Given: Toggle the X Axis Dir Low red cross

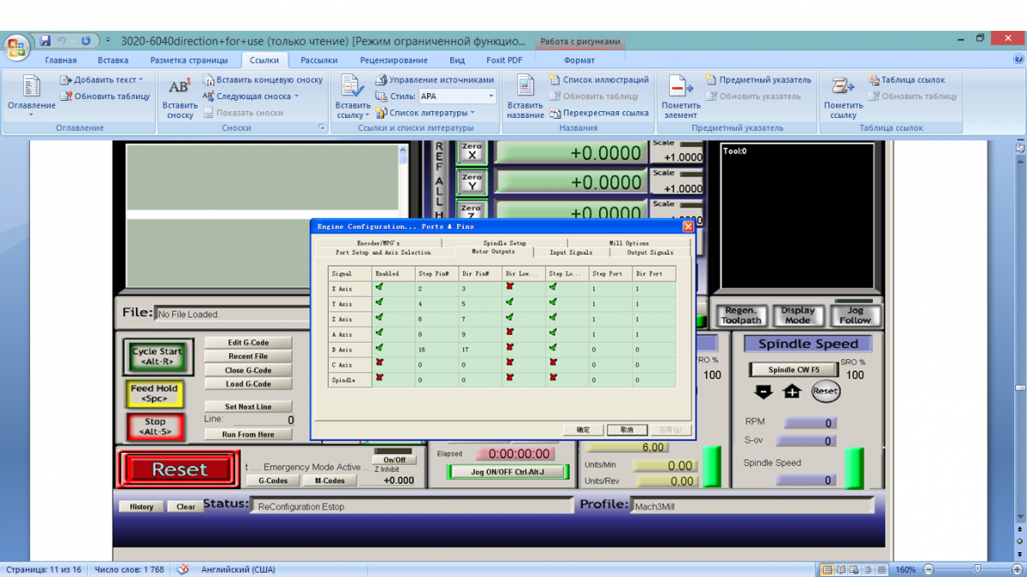Looking at the screenshot, I should (x=510, y=287).
